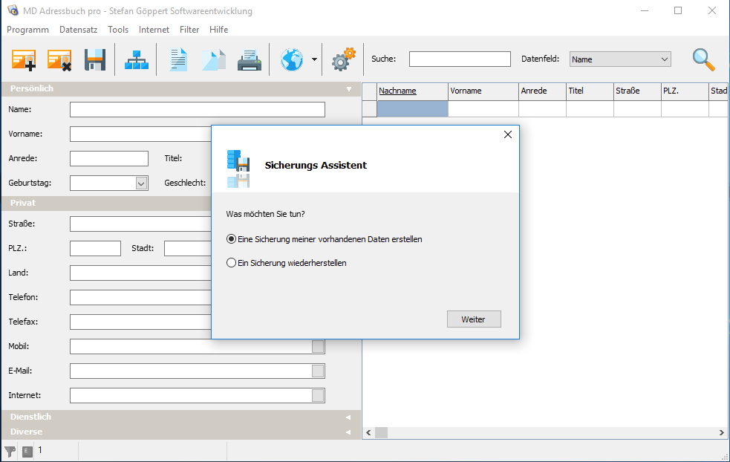Open the network structure icon in toolbar

(x=136, y=60)
